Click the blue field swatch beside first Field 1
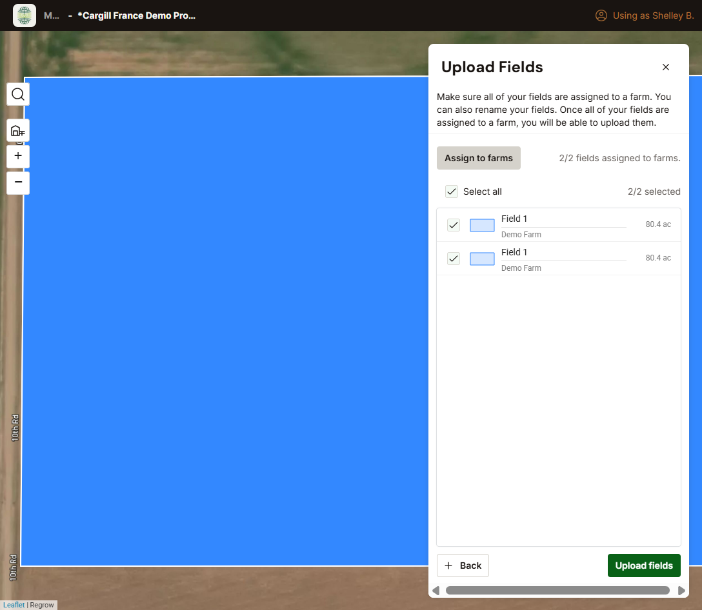This screenshot has width=702, height=610. 482,225
